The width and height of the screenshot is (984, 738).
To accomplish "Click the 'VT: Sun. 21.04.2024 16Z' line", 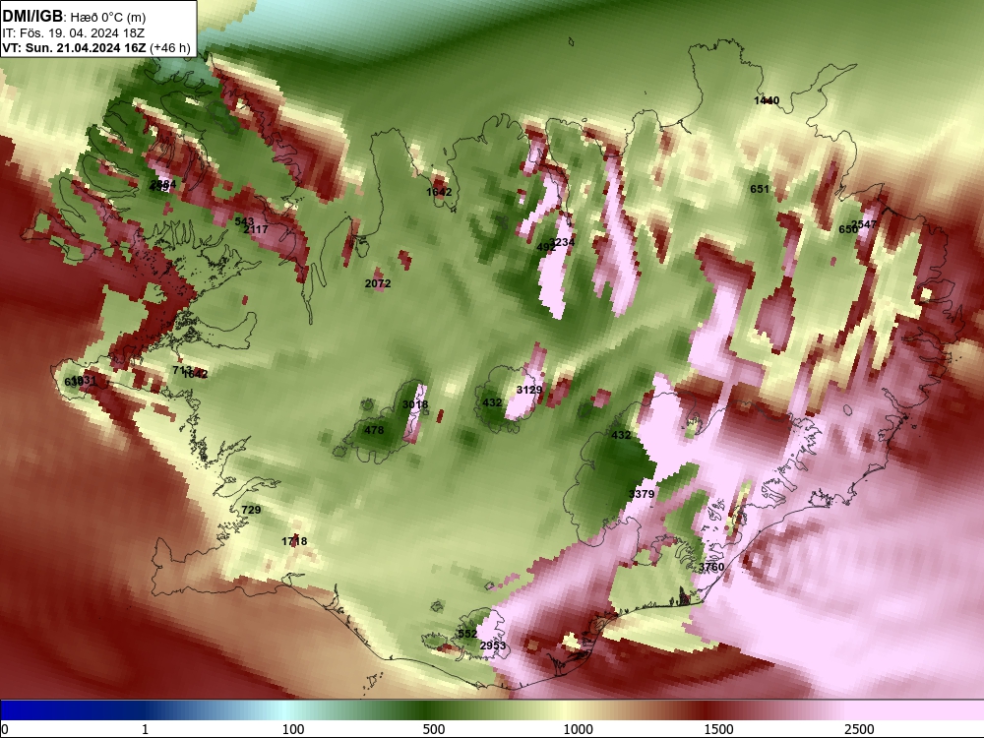I will pos(74,48).
